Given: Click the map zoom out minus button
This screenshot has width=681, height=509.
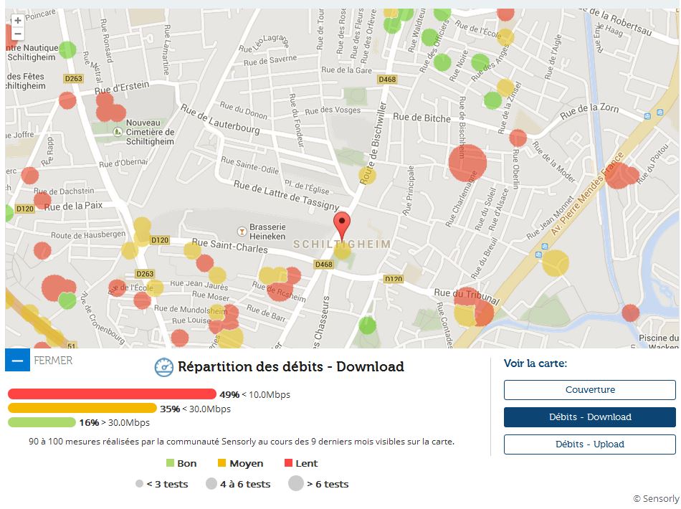Looking at the screenshot, I should click(x=17, y=34).
